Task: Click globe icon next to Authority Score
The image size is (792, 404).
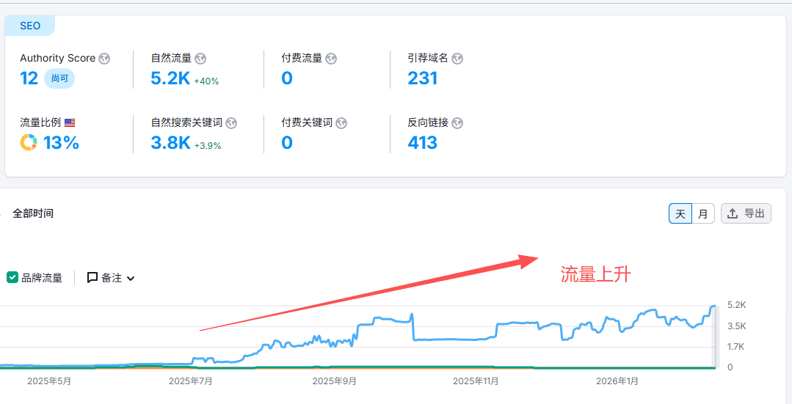Action: [104, 59]
